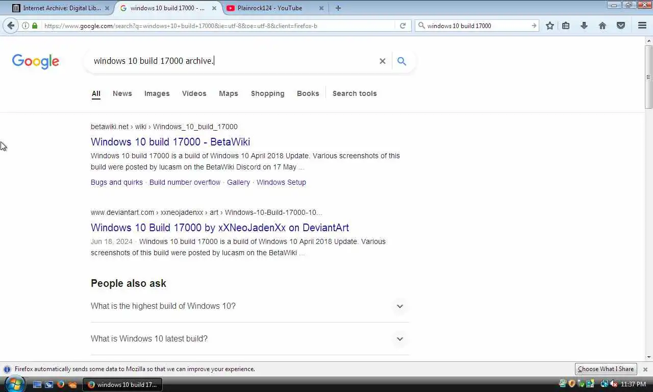Open site information icon in address bar
Viewport: 653px width, 392px height.
(x=26, y=26)
